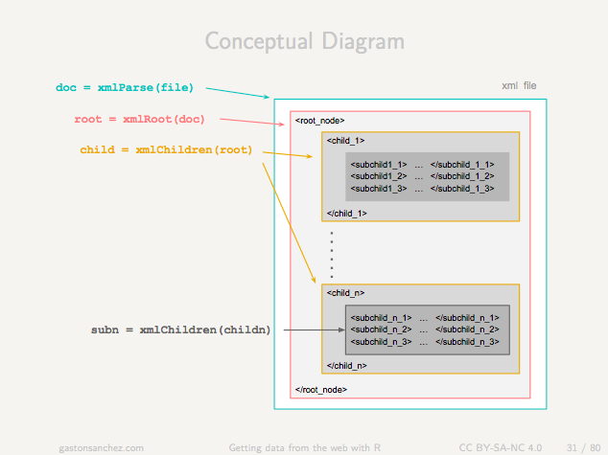Click the closing </child_n> tag

coord(346,366)
